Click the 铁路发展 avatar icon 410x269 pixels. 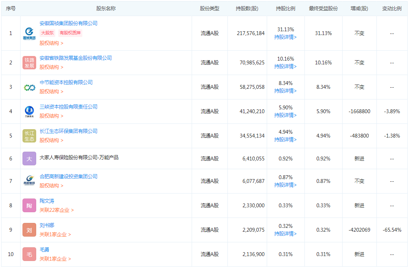click(29, 63)
